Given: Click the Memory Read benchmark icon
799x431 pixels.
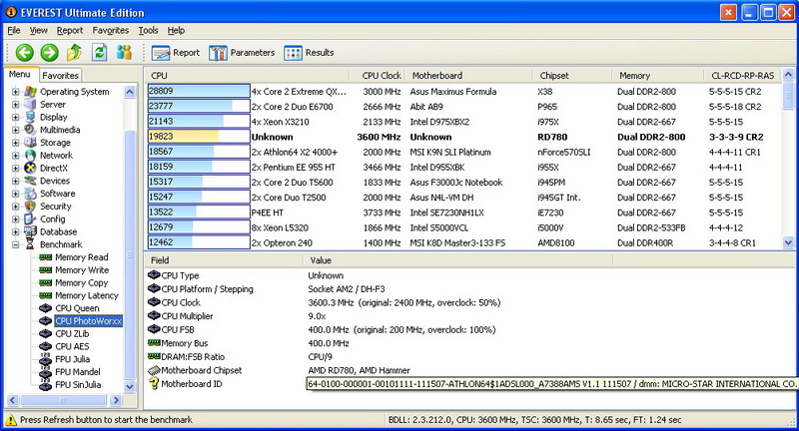Looking at the screenshot, I should coord(45,257).
